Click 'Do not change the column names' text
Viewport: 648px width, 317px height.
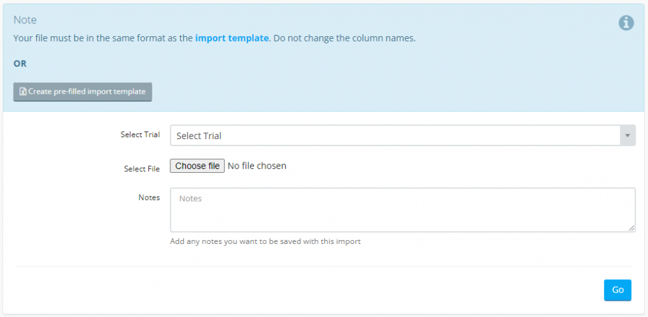tap(344, 38)
